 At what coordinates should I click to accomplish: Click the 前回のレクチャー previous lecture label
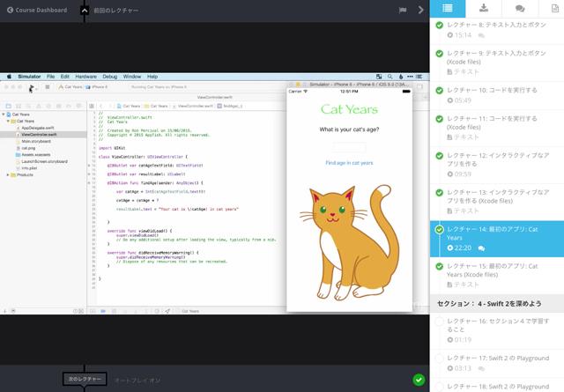(x=115, y=11)
